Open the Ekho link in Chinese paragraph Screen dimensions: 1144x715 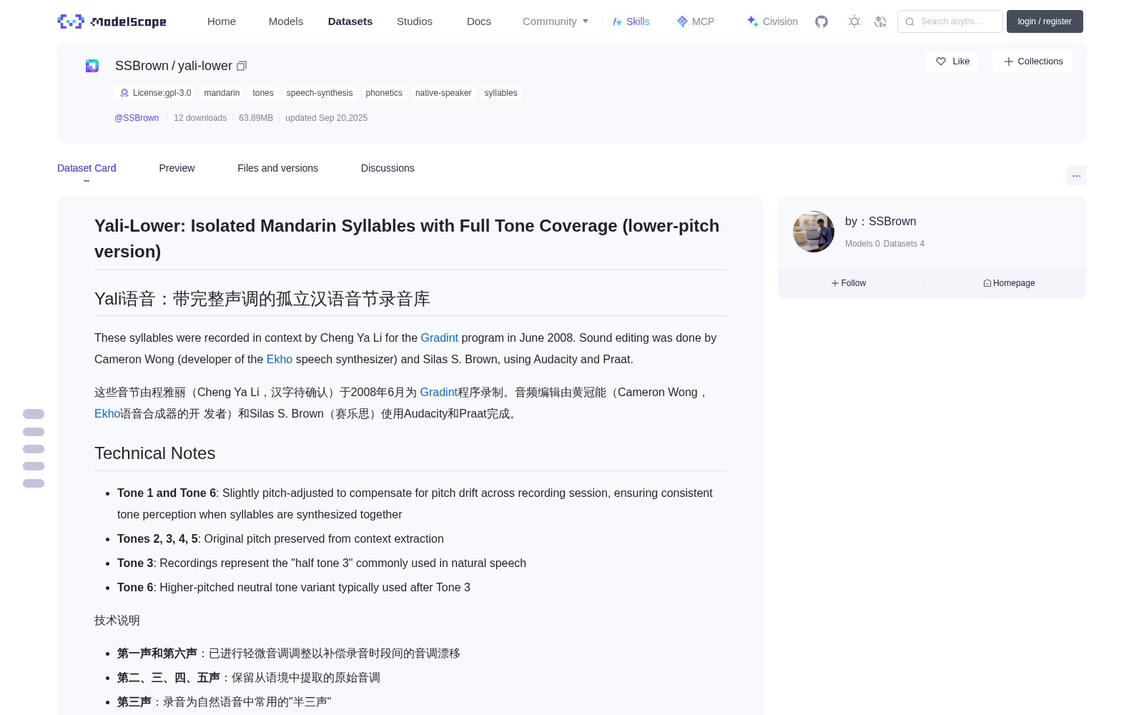107,413
